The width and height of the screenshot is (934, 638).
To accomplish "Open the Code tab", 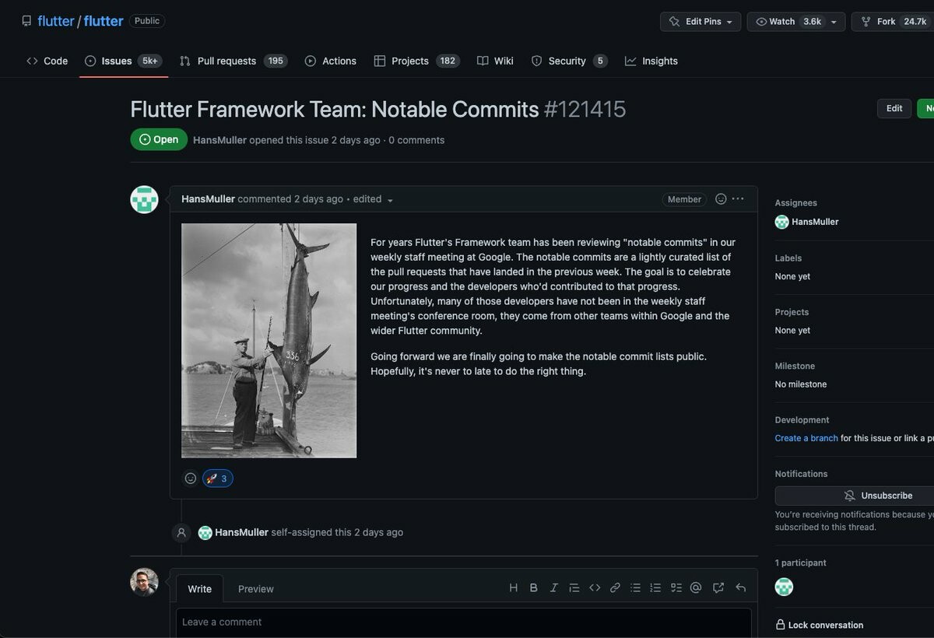I will pos(47,61).
